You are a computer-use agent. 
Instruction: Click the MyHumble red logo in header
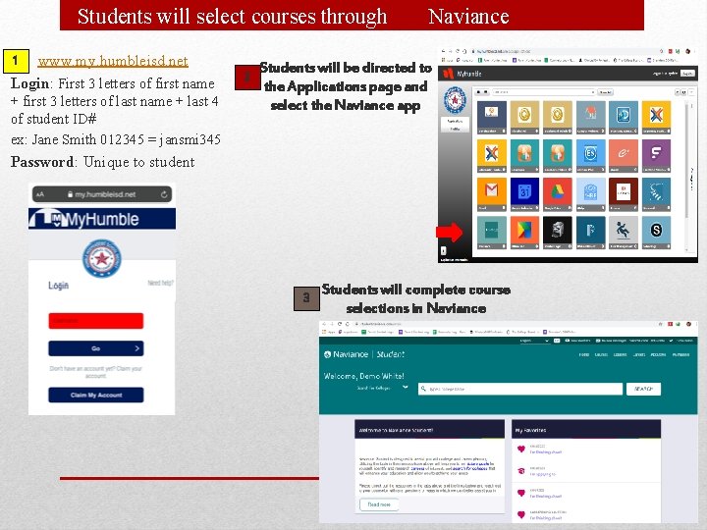(448, 74)
